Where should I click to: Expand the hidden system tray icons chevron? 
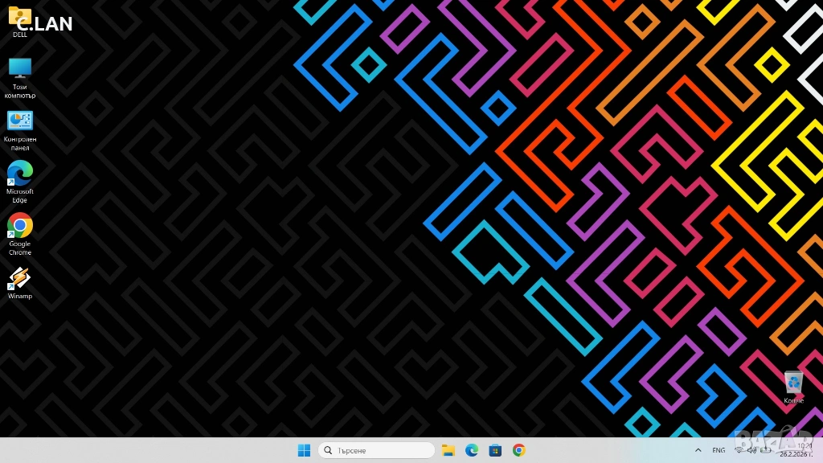698,450
